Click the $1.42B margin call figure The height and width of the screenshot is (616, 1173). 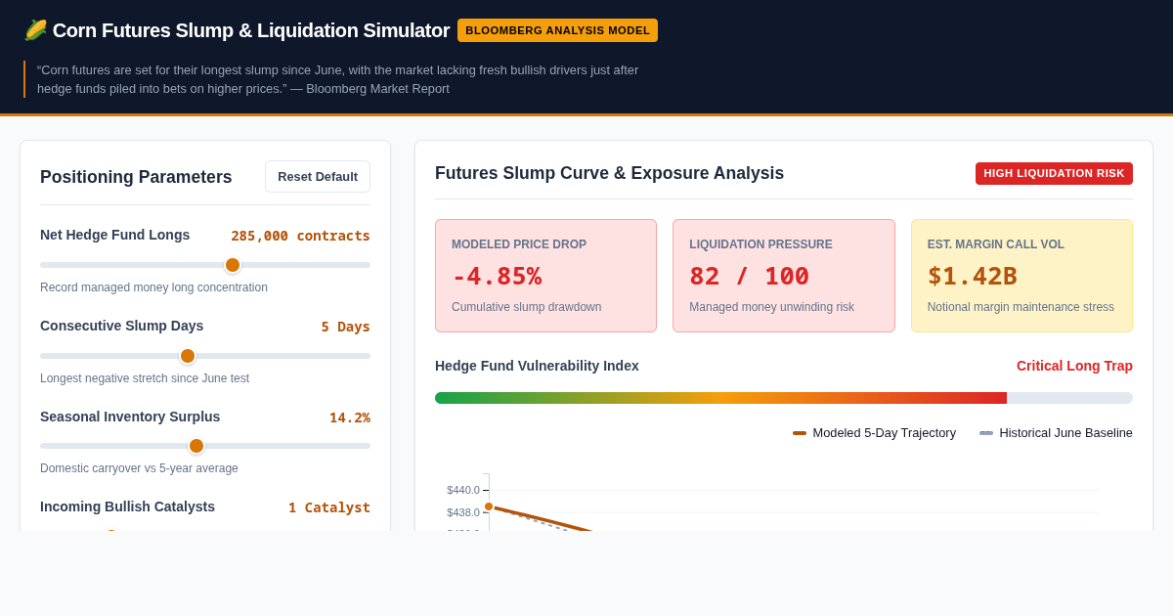973,276
